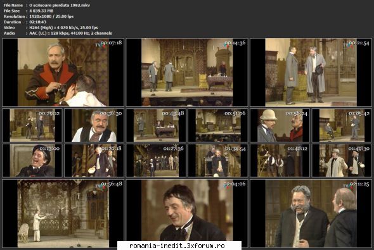
Task: Open the thumbnail stamped 00:14:36
Action: 187,72
